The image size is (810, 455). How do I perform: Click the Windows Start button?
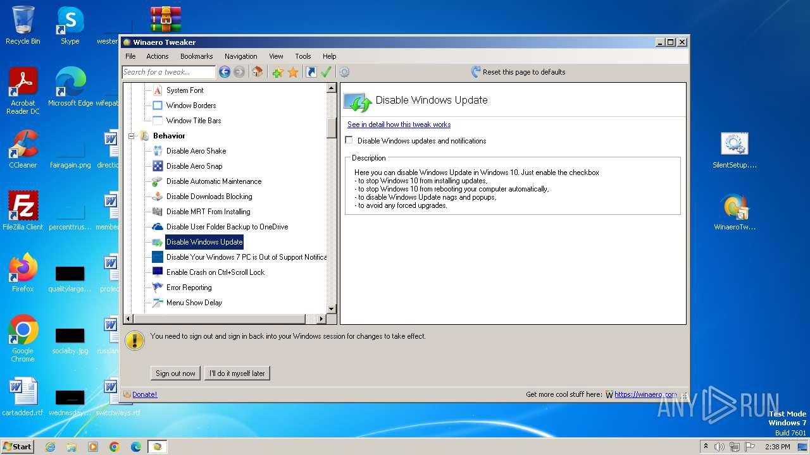pyautogui.click(x=18, y=446)
